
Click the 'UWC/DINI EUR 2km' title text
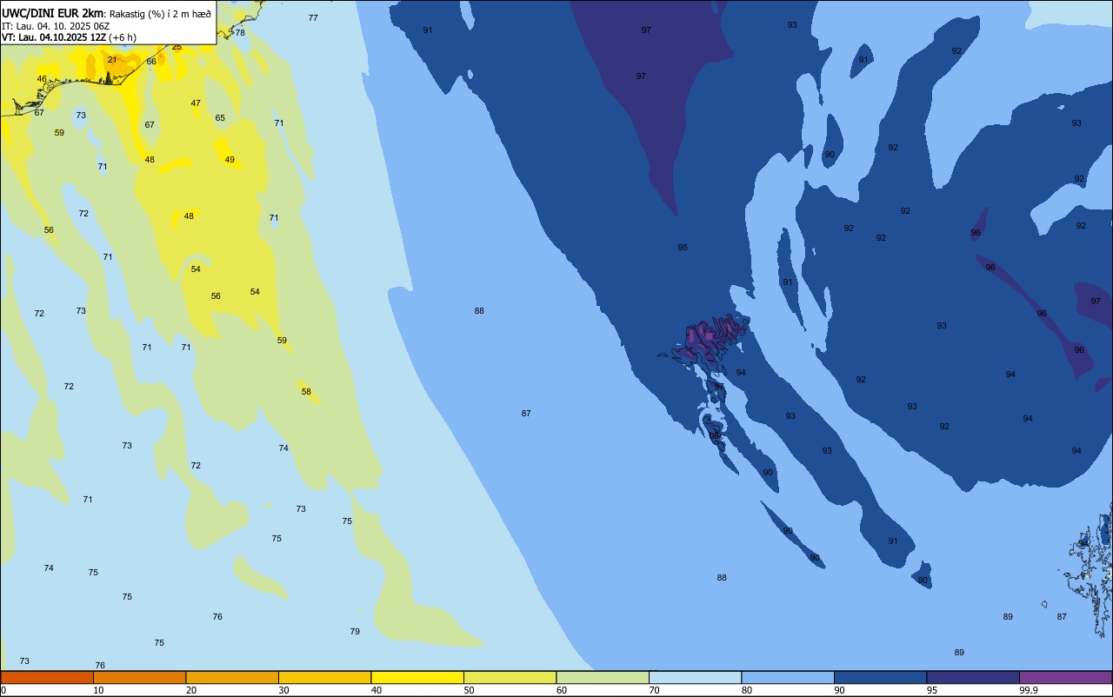coord(52,13)
